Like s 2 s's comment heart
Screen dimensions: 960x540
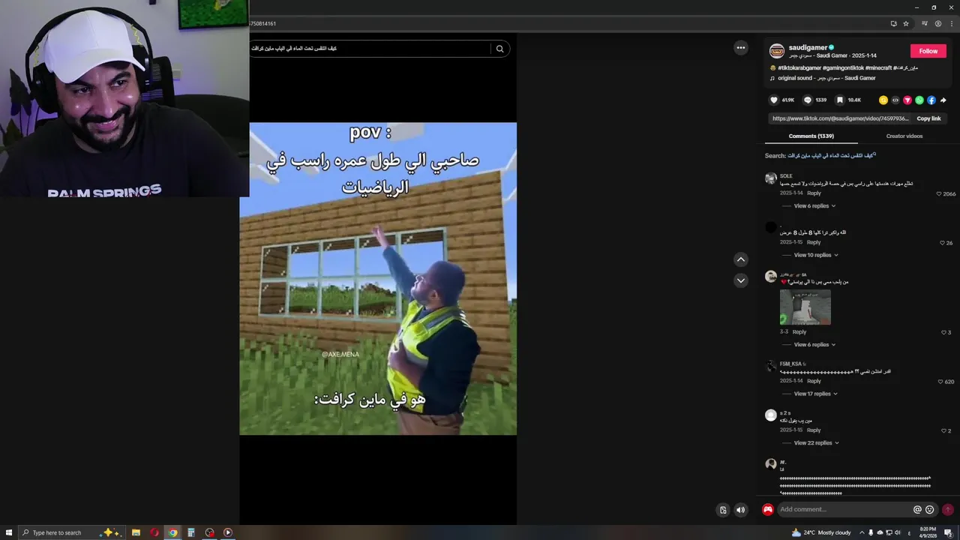(943, 430)
